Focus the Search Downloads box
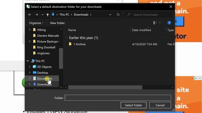202x113 pixels. click(148, 15)
